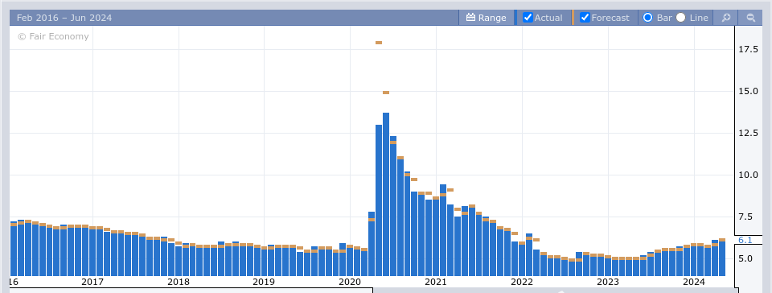The height and width of the screenshot is (293, 772).
Task: Zoom in using the magnifier plus icon
Action: click(725, 18)
